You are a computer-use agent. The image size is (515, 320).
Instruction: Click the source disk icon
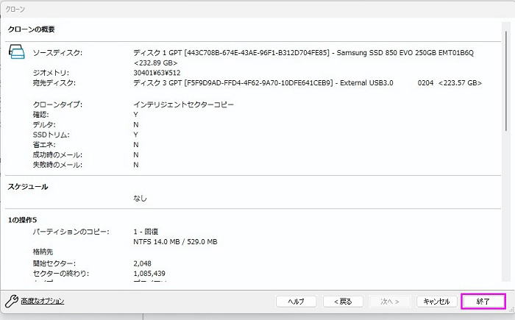click(16, 52)
